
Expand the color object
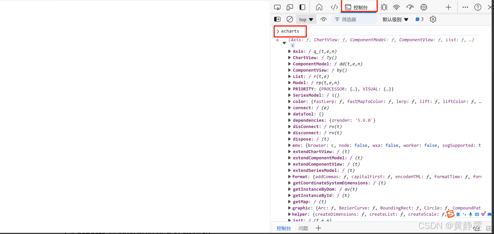pyautogui.click(x=289, y=101)
